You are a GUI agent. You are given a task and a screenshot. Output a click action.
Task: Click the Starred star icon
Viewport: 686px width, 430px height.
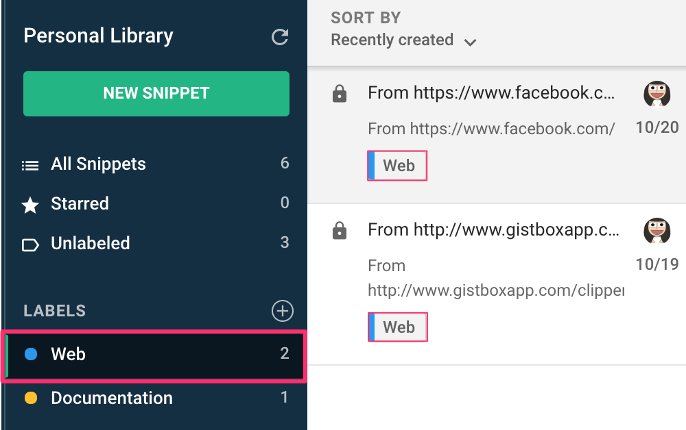(x=30, y=205)
